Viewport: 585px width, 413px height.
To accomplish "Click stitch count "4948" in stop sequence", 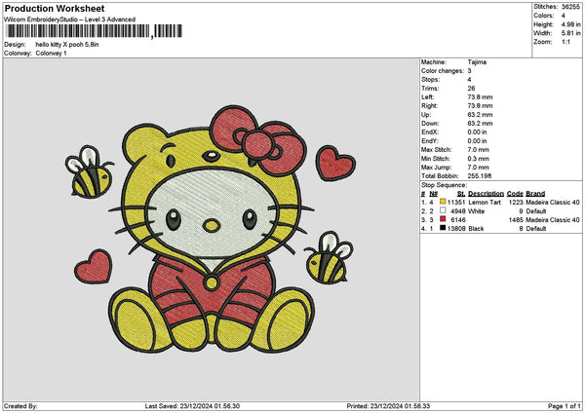I will point(458,211).
